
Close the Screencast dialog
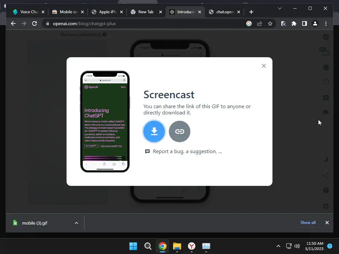(264, 66)
